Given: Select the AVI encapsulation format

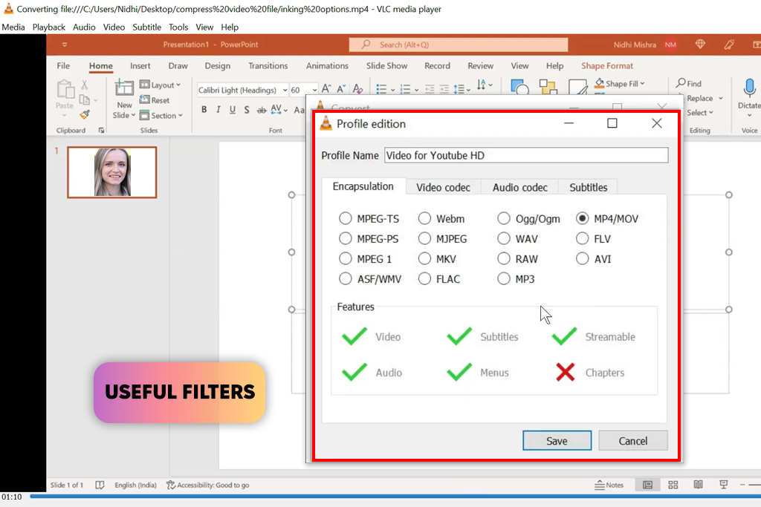Looking at the screenshot, I should [x=583, y=259].
